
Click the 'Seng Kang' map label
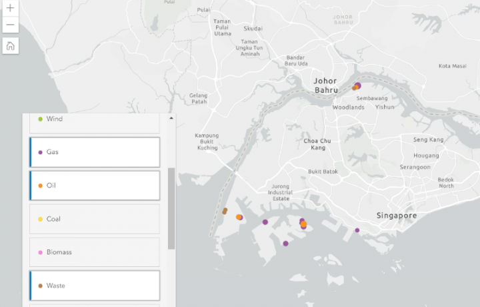[428, 139]
